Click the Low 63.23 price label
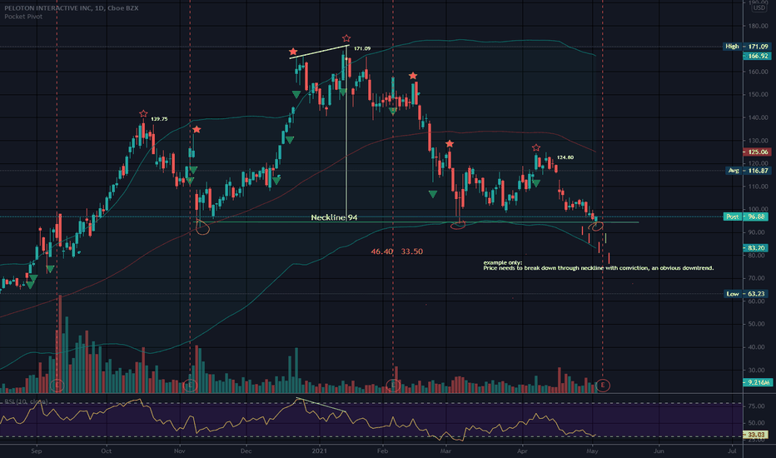 747,294
